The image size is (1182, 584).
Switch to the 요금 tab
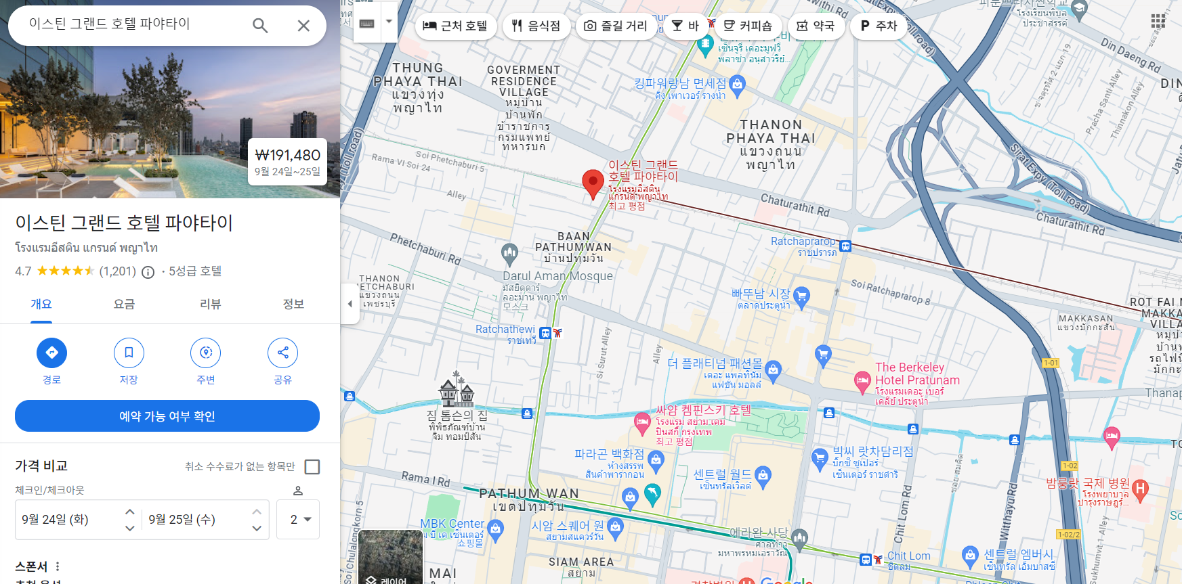(x=124, y=305)
